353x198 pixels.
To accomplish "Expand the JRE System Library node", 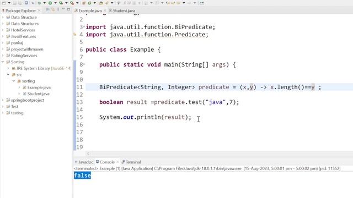I will 8,68.
